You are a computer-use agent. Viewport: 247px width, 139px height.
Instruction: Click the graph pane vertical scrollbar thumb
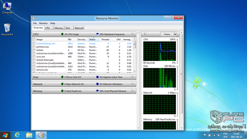tap(181, 74)
